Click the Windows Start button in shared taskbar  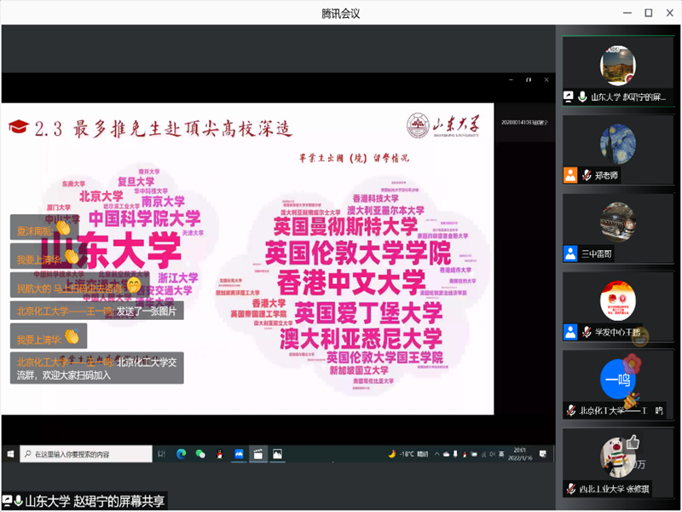(x=10, y=454)
